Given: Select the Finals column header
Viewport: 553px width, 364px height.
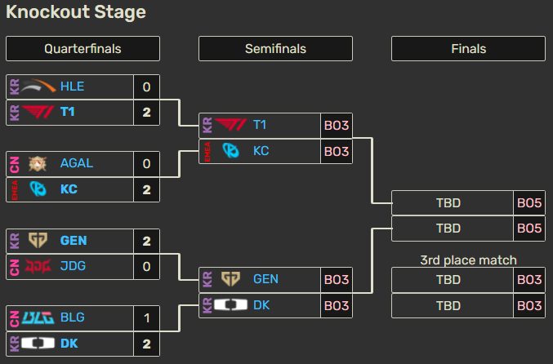Looking at the screenshot, I should [468, 49].
